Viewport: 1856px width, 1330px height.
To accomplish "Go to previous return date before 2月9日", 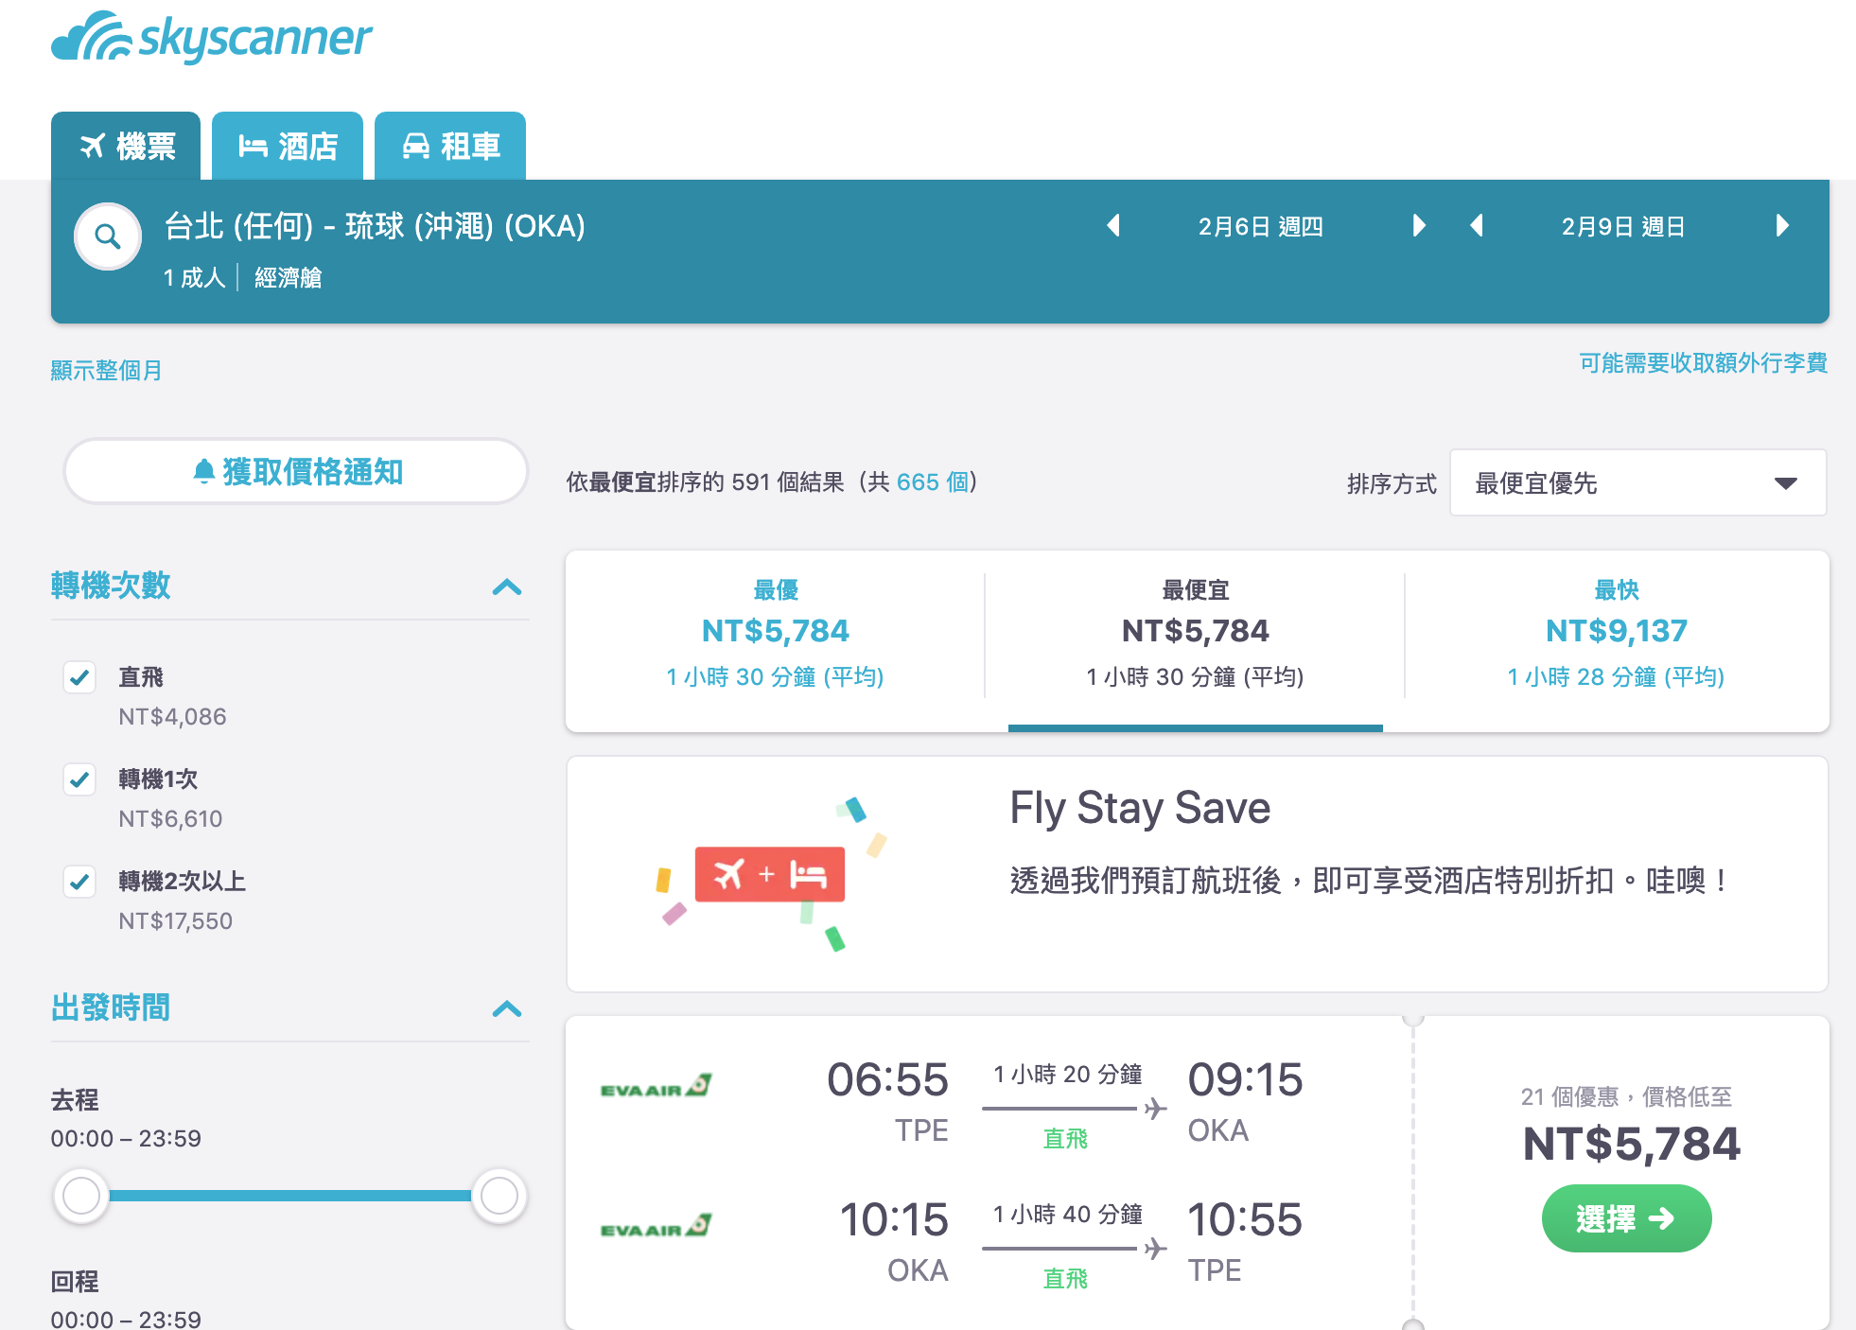I will (1477, 226).
